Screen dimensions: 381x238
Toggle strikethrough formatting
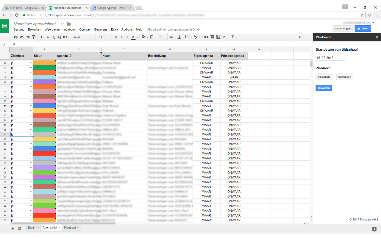[127, 37]
